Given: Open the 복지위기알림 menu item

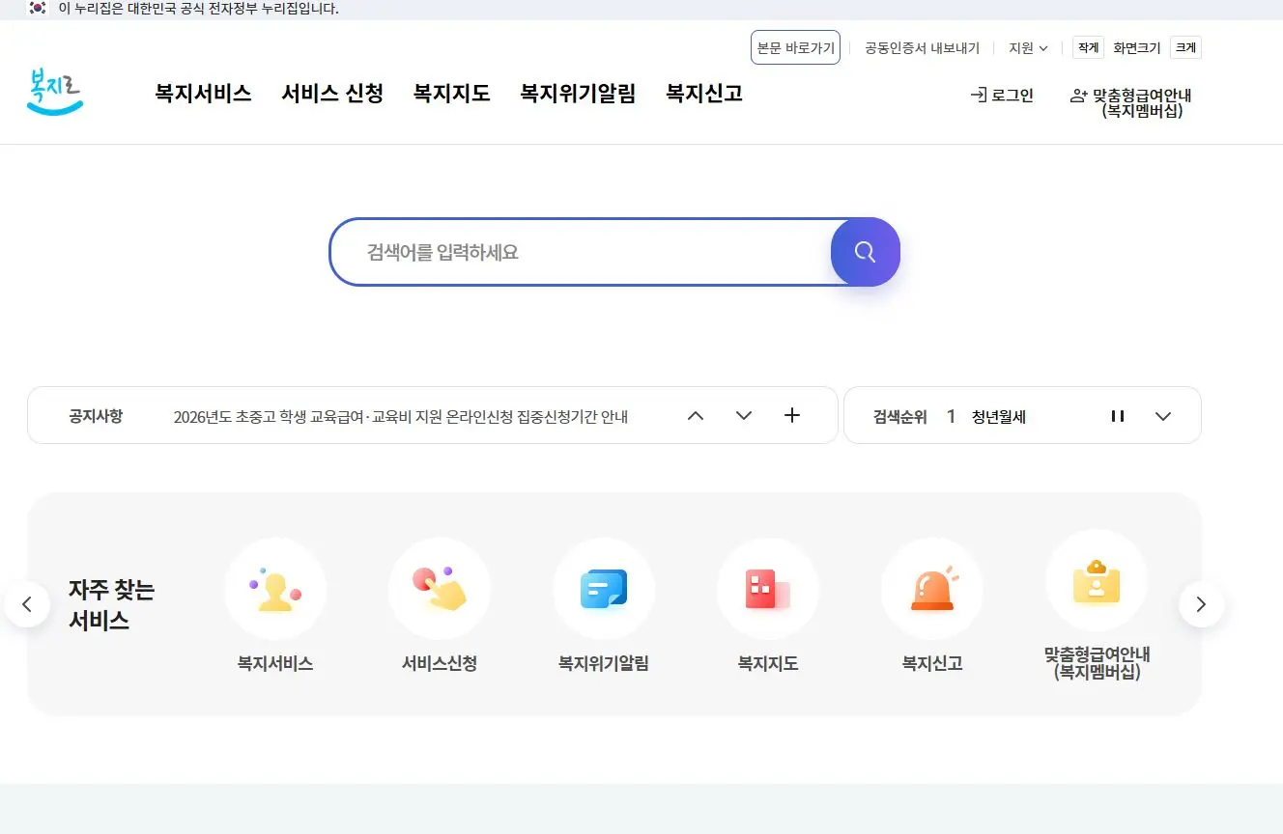Looking at the screenshot, I should tap(577, 94).
